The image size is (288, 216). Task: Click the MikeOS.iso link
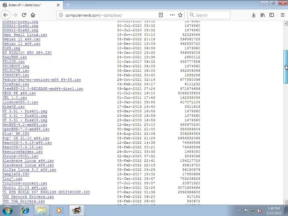coord(13,107)
